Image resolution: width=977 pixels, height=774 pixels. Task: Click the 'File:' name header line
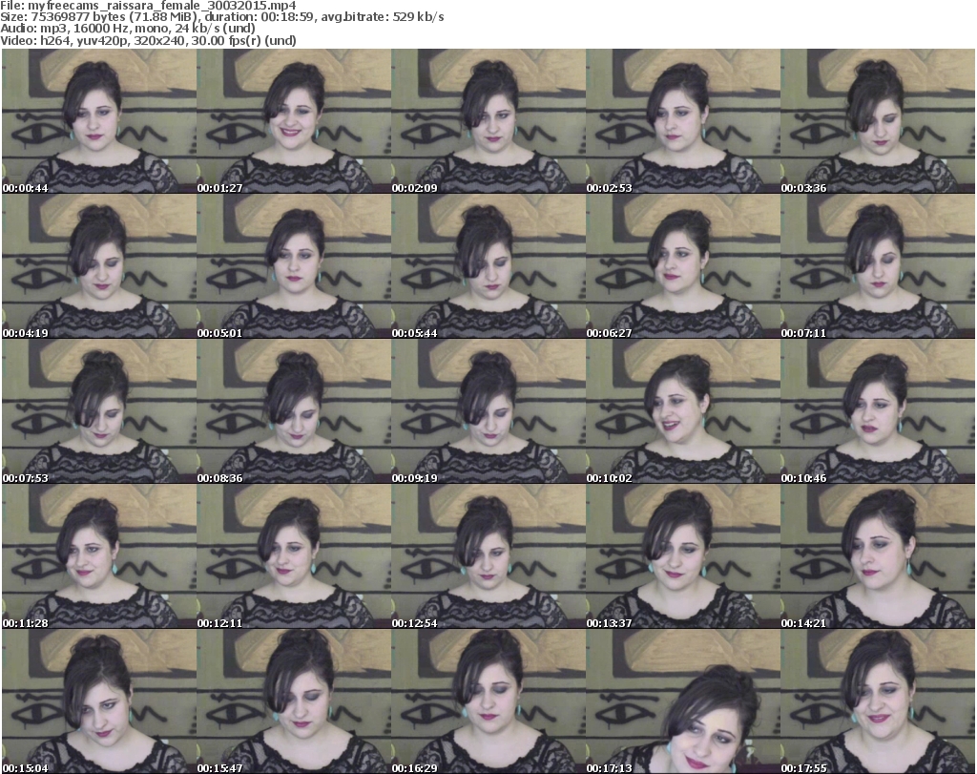[148, 6]
